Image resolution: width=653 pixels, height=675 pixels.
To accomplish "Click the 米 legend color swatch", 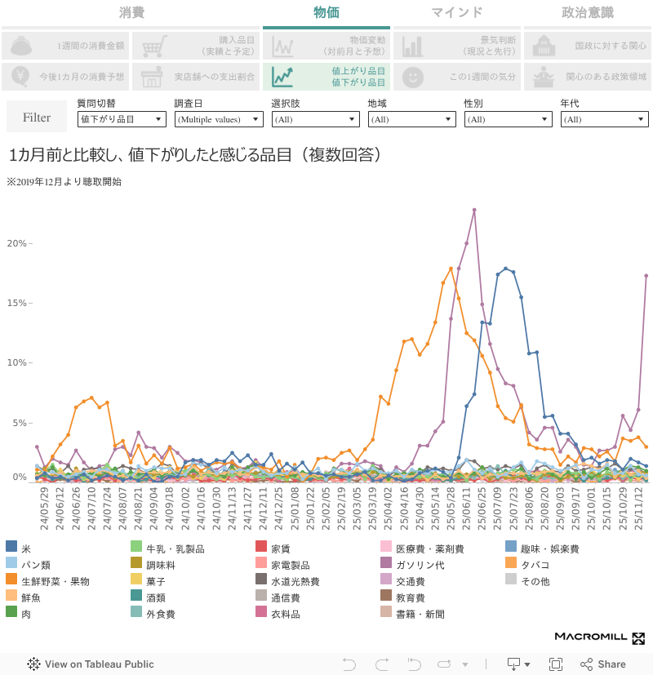I will click(x=11, y=546).
